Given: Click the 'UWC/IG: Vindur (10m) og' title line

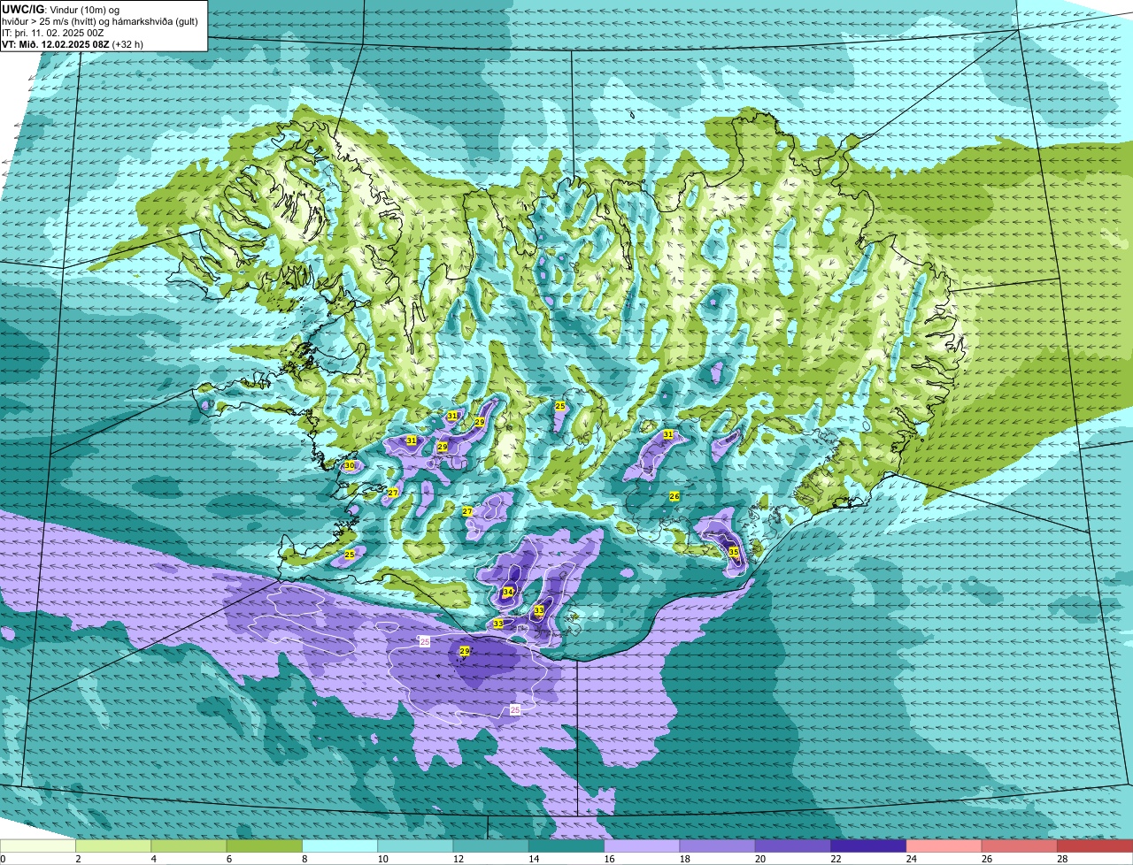Looking at the screenshot, I should tap(60, 9).
